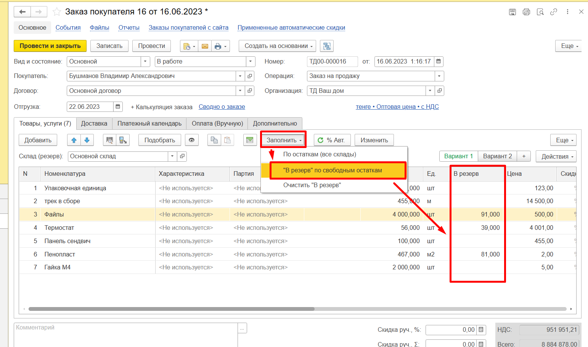Click the Комментарий text field
This screenshot has width=588, height=347.
(126, 334)
